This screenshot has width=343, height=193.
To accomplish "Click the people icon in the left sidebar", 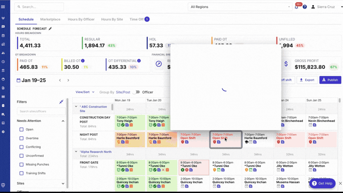I will pos(3,53).
